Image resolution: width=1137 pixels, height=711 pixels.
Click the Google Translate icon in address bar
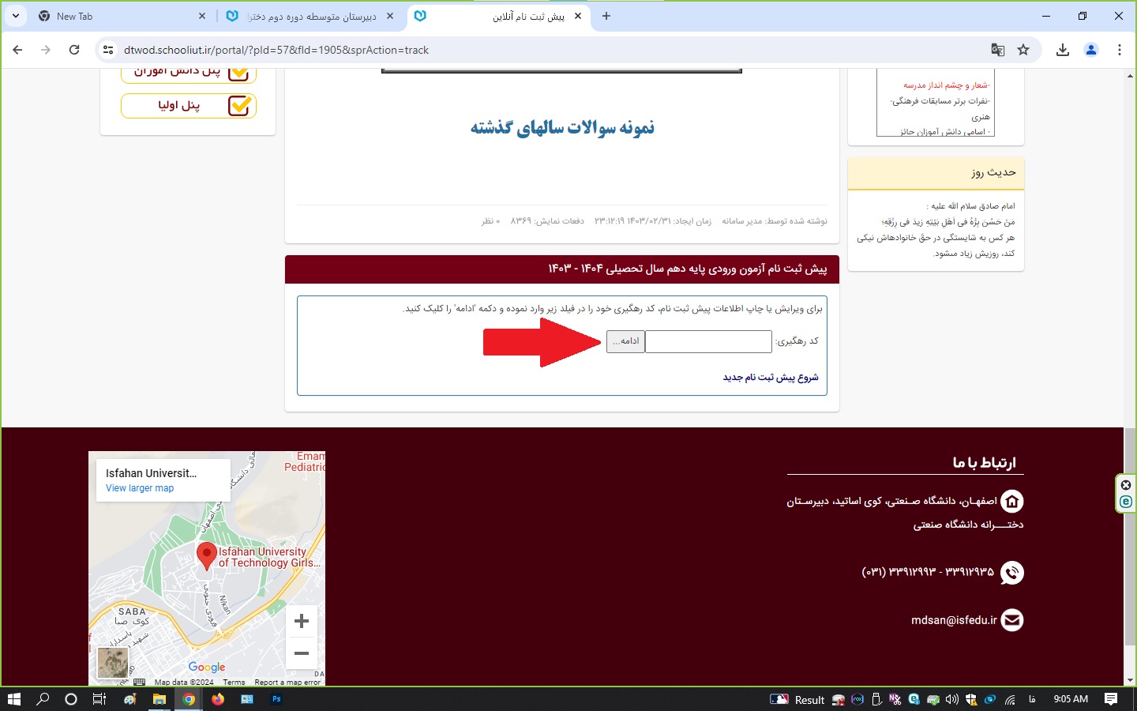click(998, 50)
